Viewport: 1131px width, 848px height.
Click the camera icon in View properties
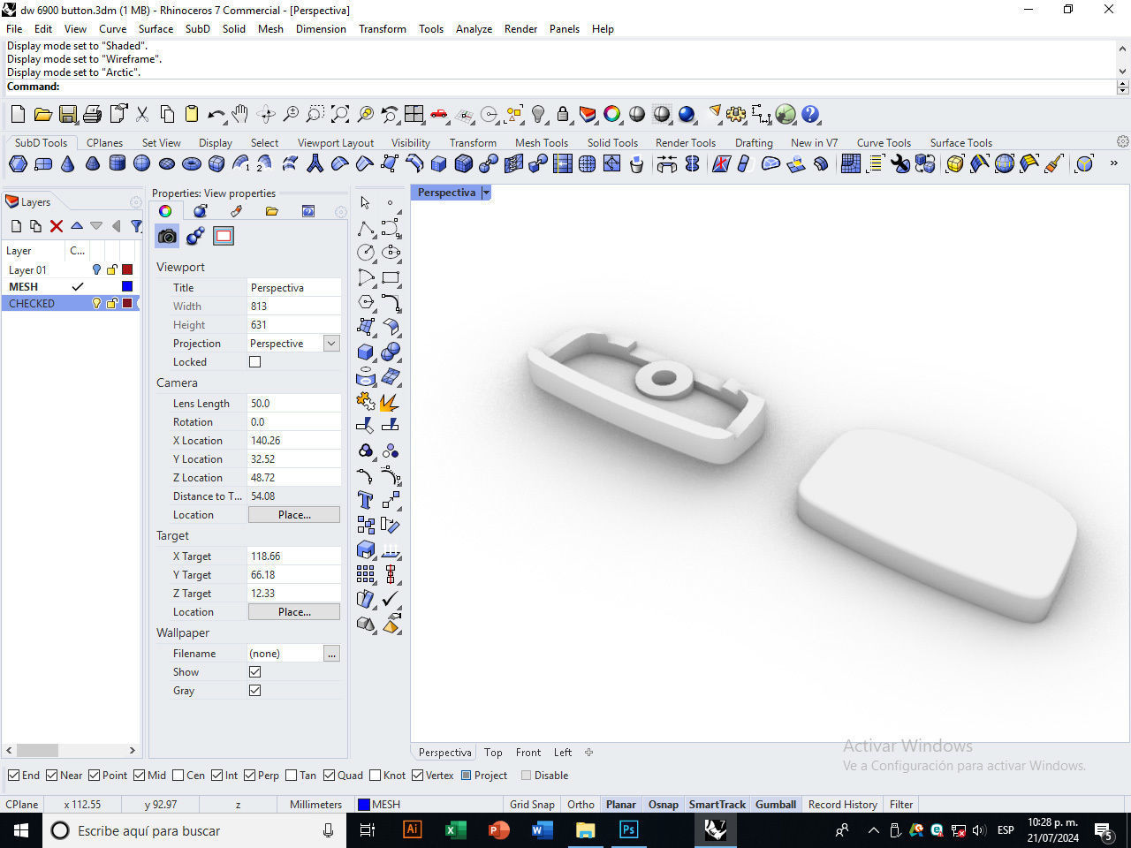click(167, 236)
